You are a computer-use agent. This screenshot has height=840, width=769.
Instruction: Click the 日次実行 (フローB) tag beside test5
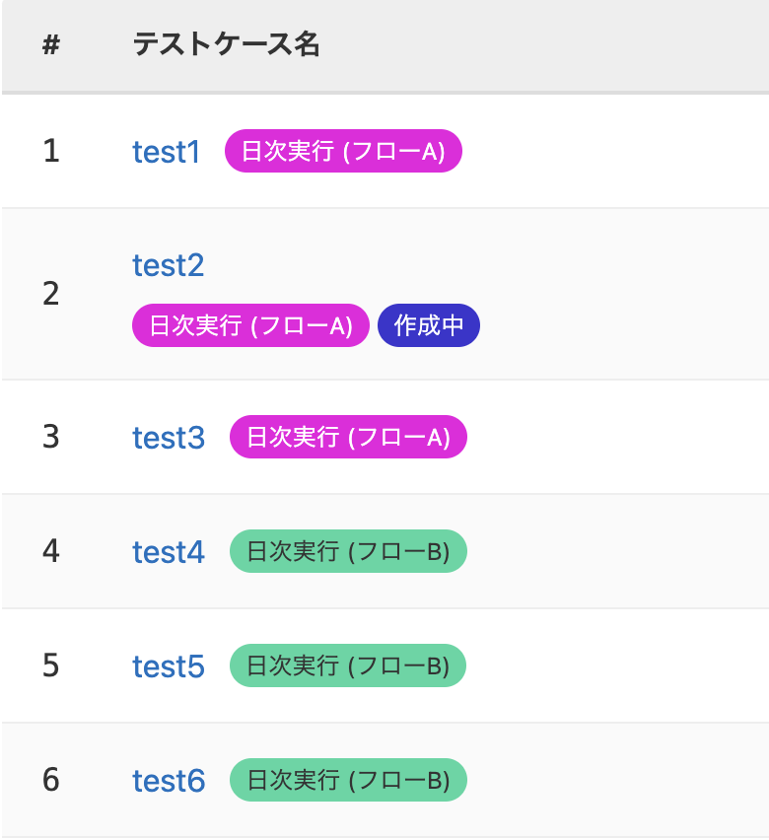pos(348,665)
